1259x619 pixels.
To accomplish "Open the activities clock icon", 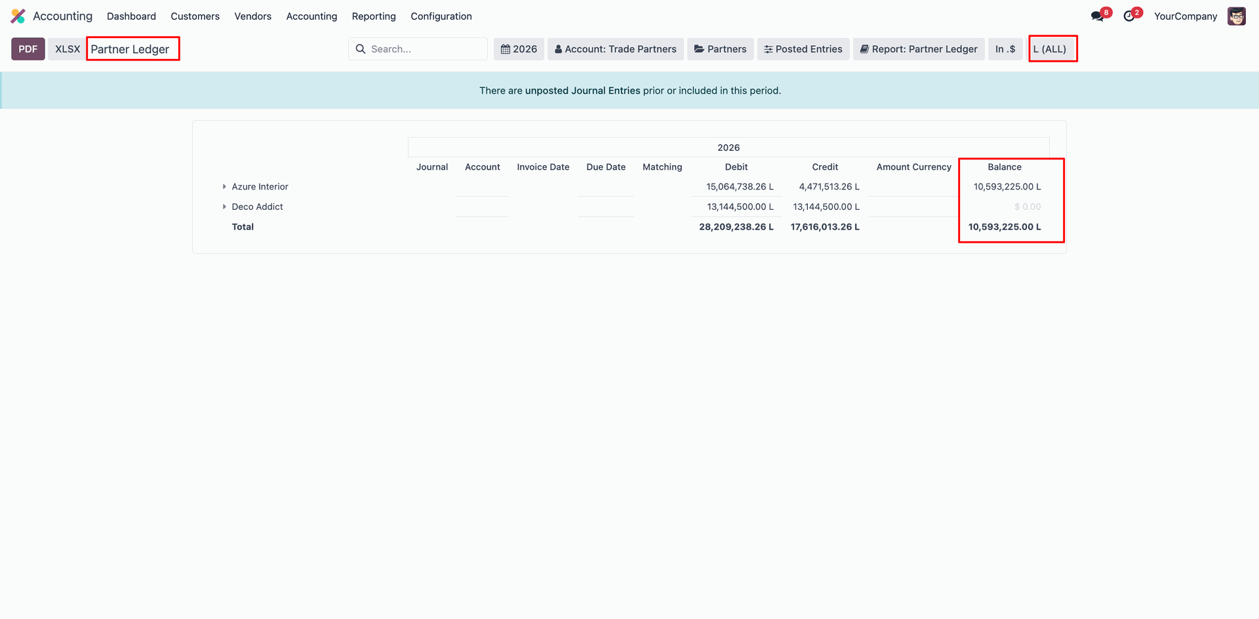I will [1129, 16].
